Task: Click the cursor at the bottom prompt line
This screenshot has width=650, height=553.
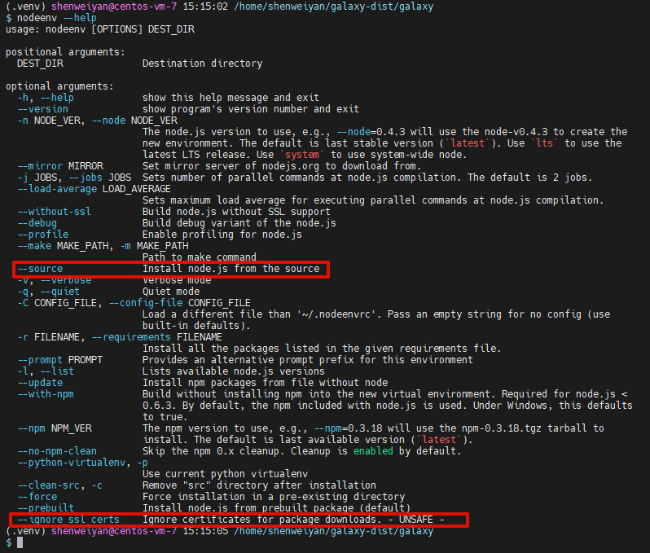Action: click(20, 542)
